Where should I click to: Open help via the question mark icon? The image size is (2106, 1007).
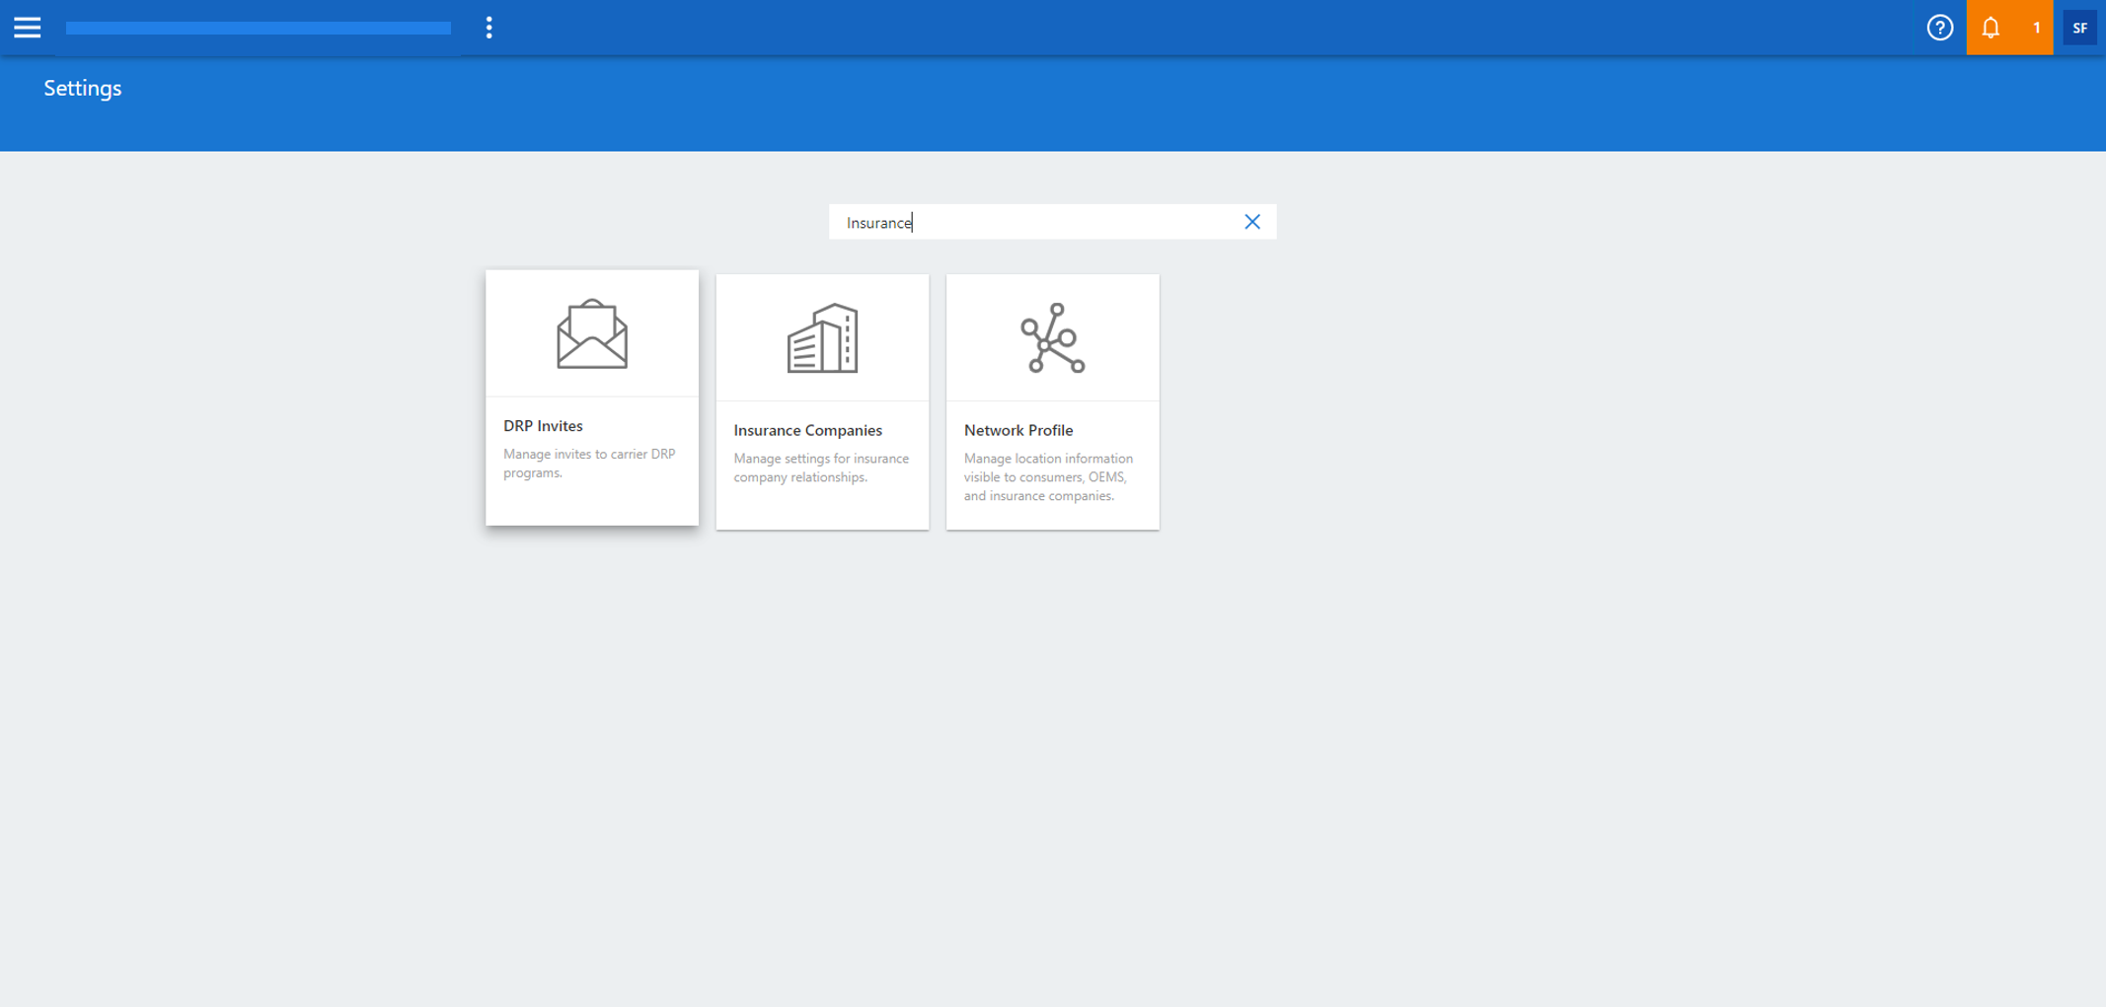point(1939,28)
